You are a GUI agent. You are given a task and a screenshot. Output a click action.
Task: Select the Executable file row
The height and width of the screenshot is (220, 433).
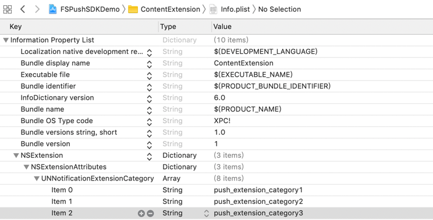tap(216, 75)
